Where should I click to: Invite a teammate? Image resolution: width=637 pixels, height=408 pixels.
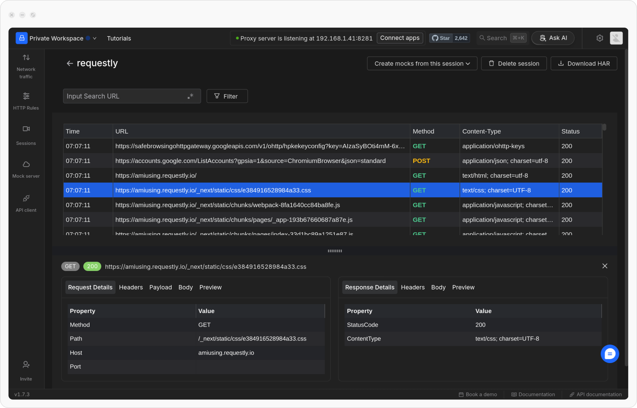[26, 370]
